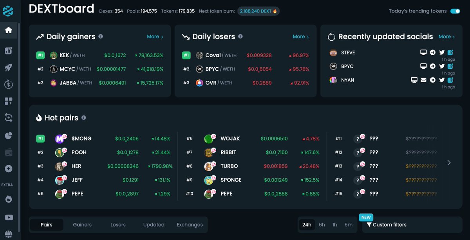Open the rocket icon in sidebar
This screenshot has width=470, height=240.
(8, 67)
